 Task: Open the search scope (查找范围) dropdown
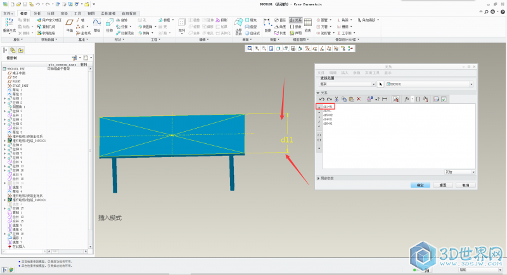pyautogui.click(x=347, y=84)
